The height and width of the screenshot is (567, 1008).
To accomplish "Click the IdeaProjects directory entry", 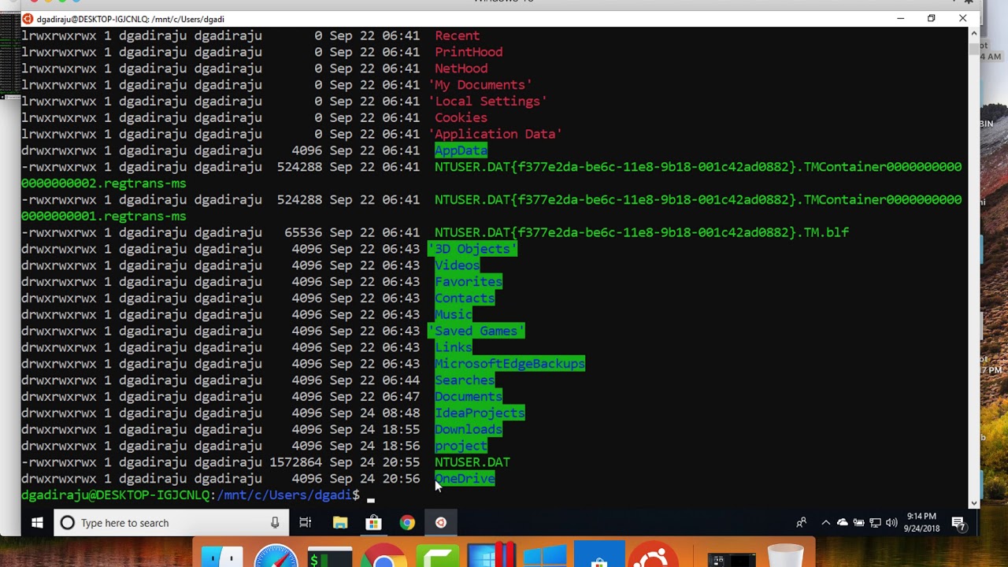I will 480,413.
